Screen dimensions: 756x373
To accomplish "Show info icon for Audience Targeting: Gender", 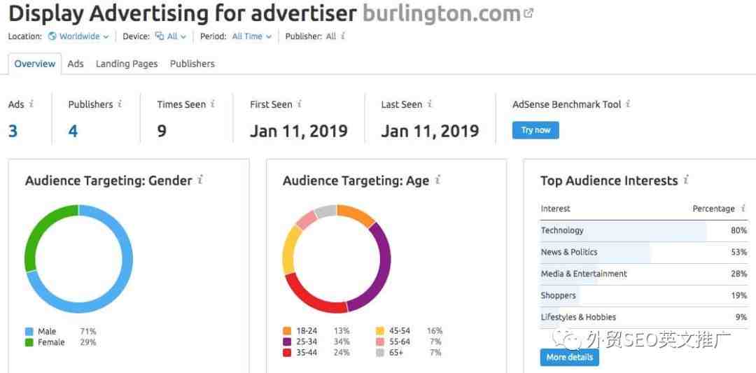I will pyautogui.click(x=200, y=181).
